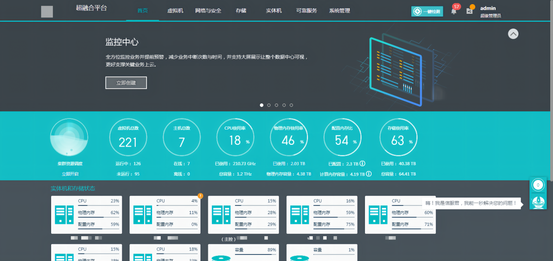Open the 可靠服务 menu
Image resolution: width=553 pixels, height=261 pixels.
[306, 11]
